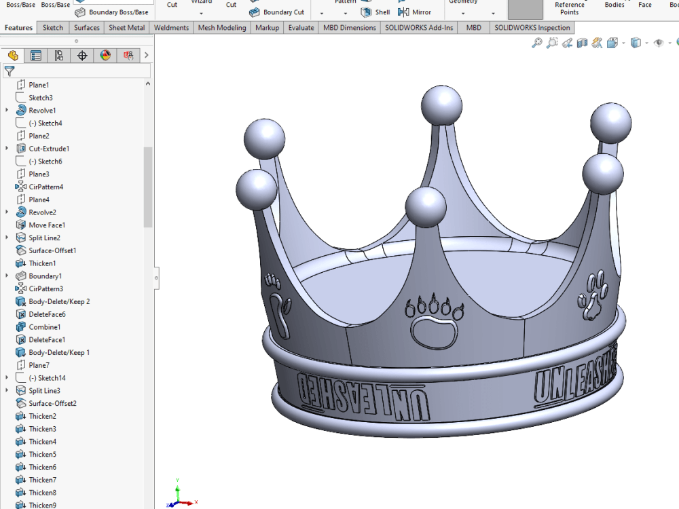679x509 pixels.
Task: Select the CirPattern3 feature
Action: (x=39, y=288)
